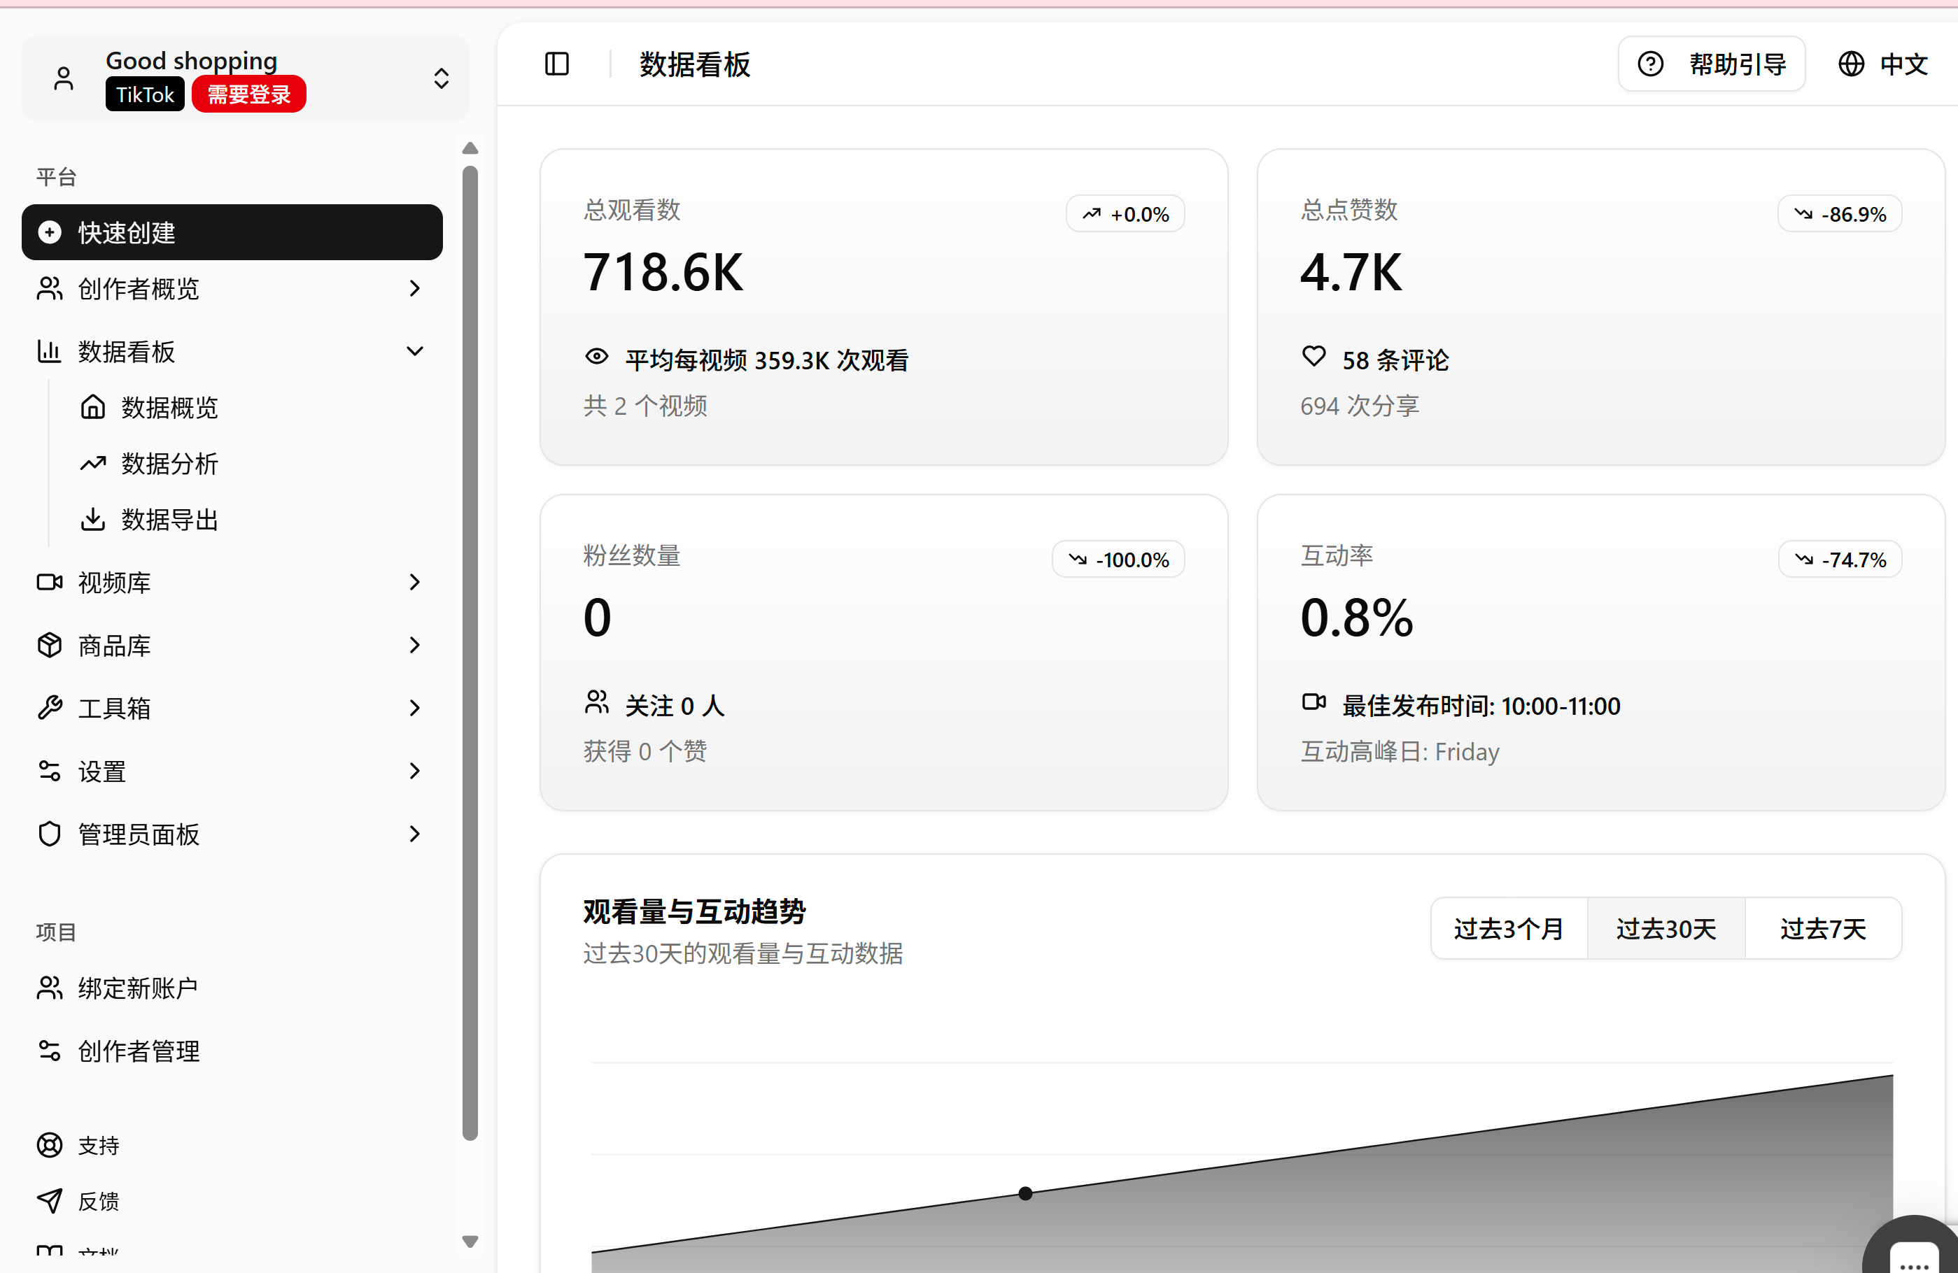
Task: Click the sidebar vertical scrollbar
Action: click(470, 652)
